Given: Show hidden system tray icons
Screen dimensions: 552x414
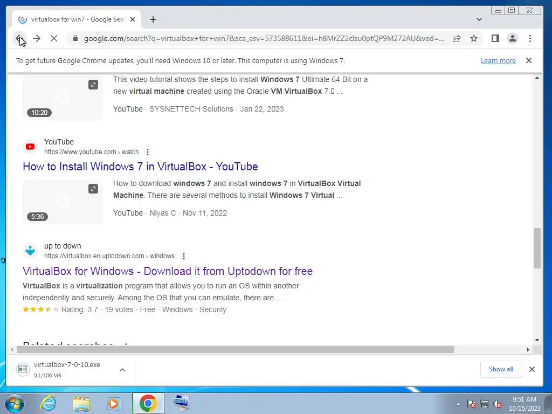Looking at the screenshot, I should point(458,404).
